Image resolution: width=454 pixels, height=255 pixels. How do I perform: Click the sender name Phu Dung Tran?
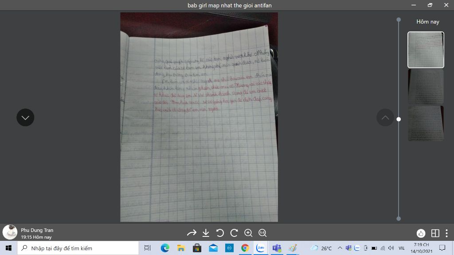click(x=37, y=230)
